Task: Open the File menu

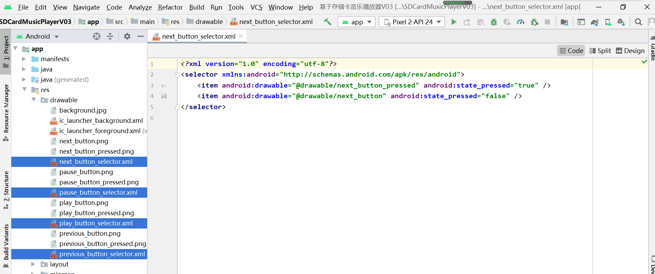Action: 23,7
